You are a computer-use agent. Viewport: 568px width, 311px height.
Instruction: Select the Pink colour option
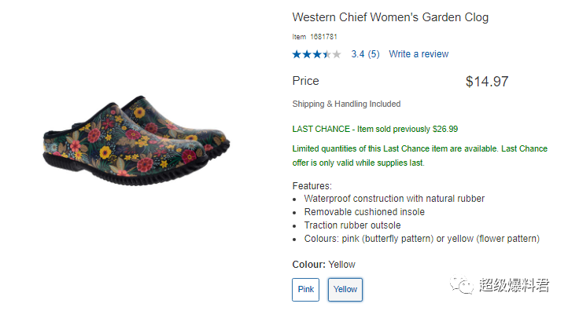pyautogui.click(x=305, y=289)
